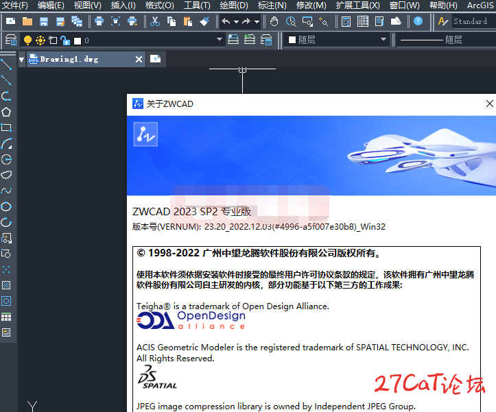
Task: Expand the layer list dropdown
Action: click(220, 40)
